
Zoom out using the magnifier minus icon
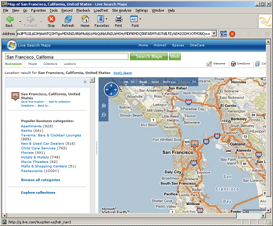click(104, 115)
